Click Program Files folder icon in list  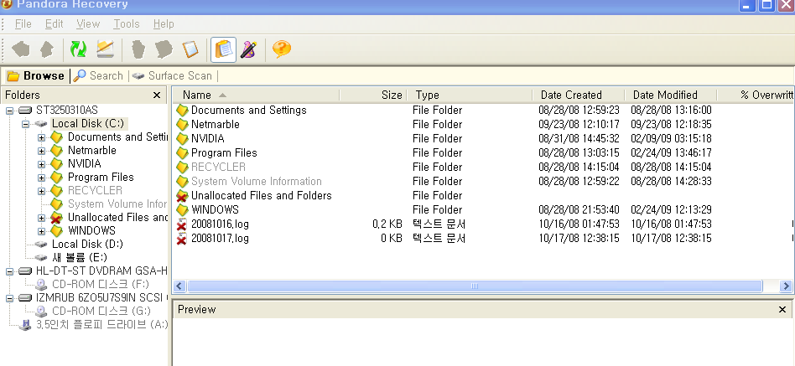182,153
